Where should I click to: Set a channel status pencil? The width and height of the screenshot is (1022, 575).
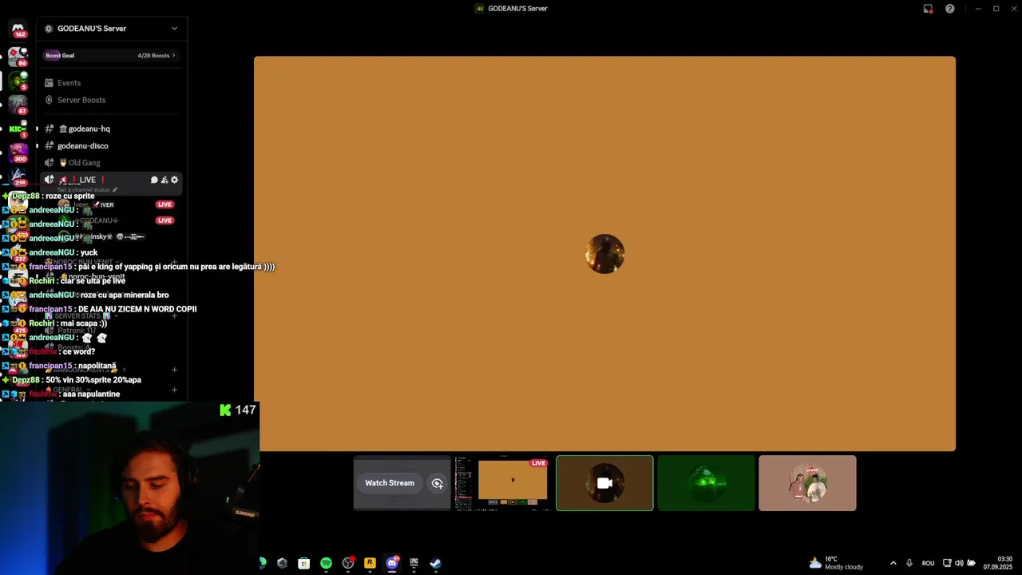[115, 190]
